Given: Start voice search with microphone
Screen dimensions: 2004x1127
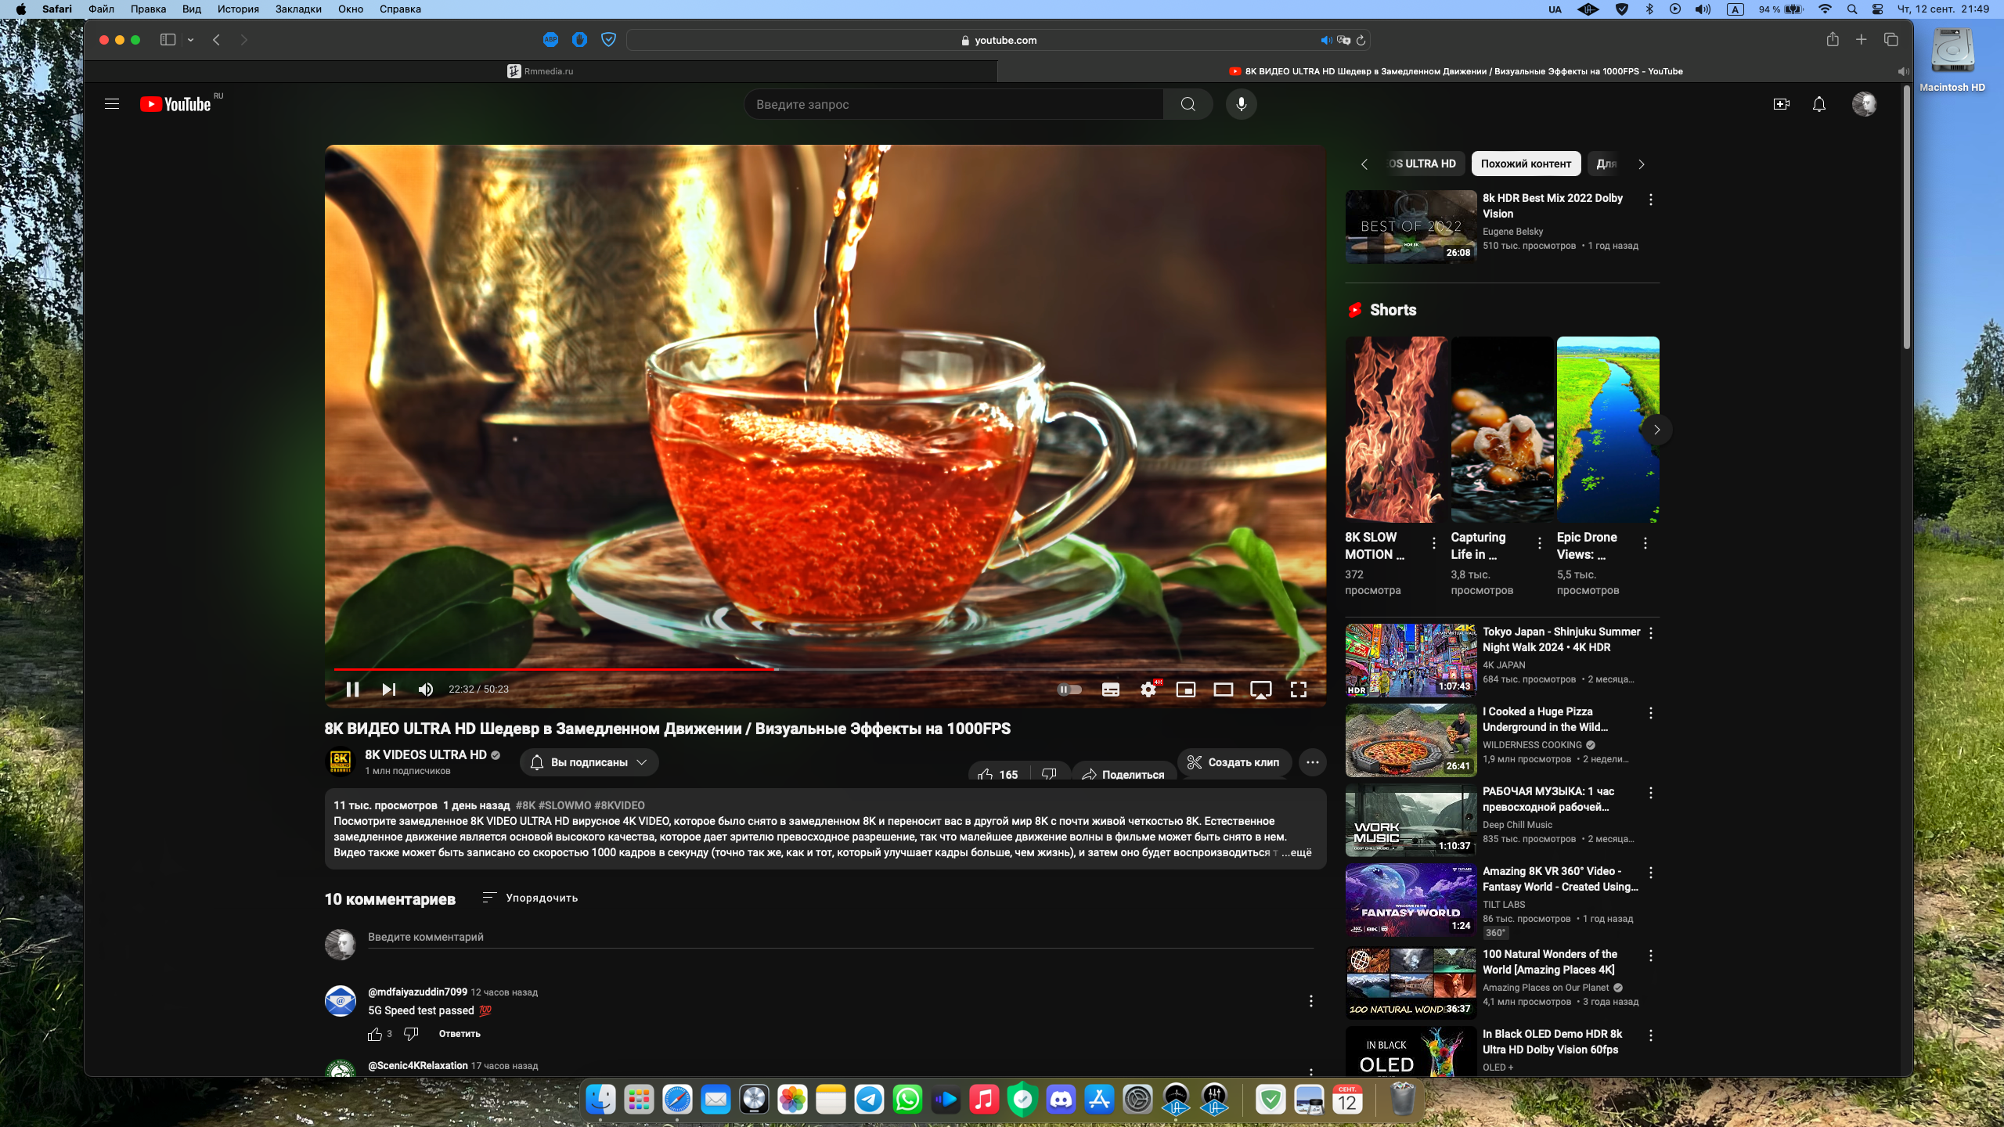Looking at the screenshot, I should point(1242,104).
